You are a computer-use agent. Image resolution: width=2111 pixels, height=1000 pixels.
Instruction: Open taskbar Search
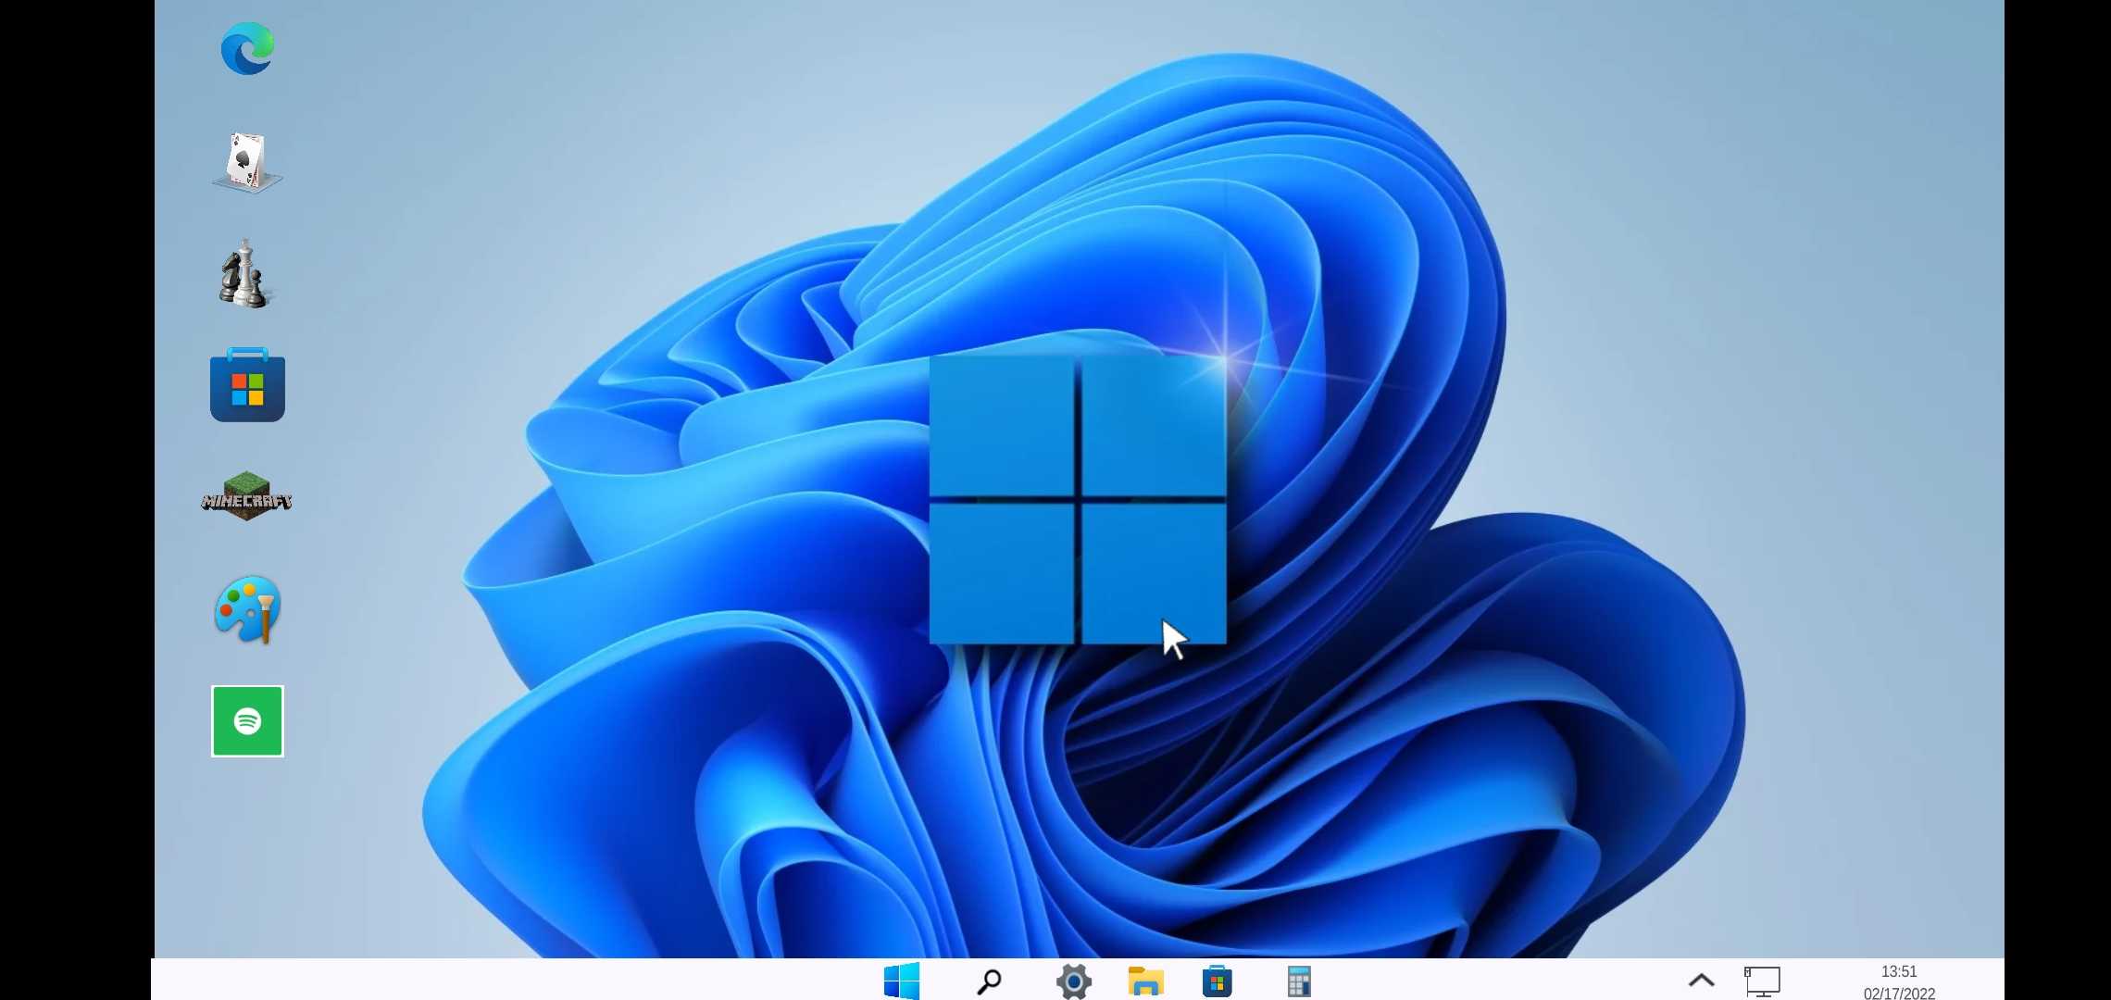988,980
